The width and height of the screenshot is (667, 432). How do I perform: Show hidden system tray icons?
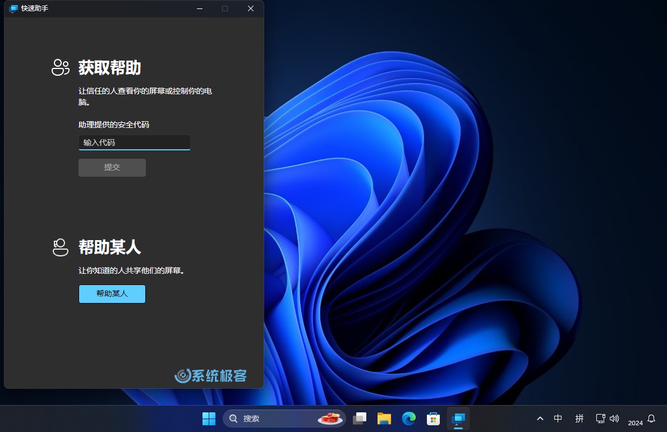[x=540, y=419]
